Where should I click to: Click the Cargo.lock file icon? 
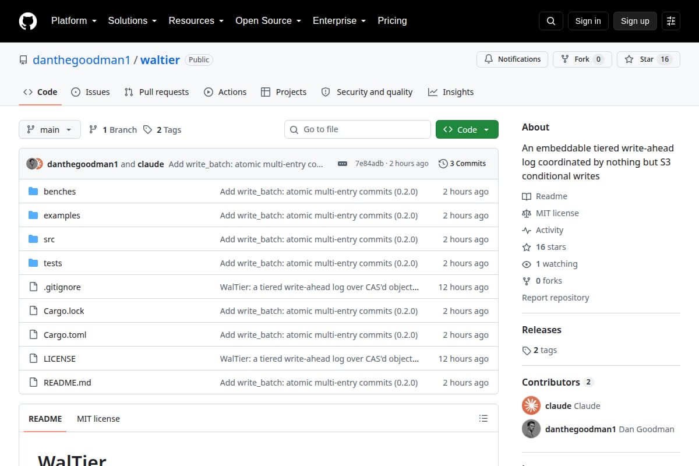coord(33,311)
